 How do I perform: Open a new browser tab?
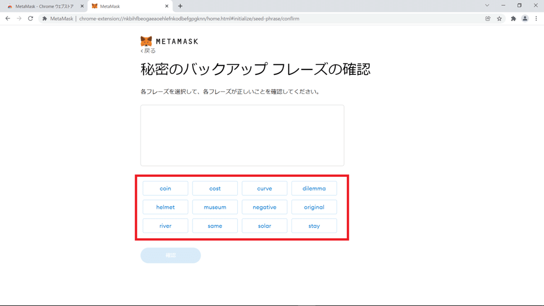tap(180, 6)
